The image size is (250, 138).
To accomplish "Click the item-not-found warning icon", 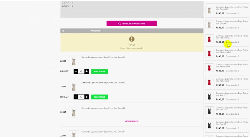I will (x=132, y=39).
